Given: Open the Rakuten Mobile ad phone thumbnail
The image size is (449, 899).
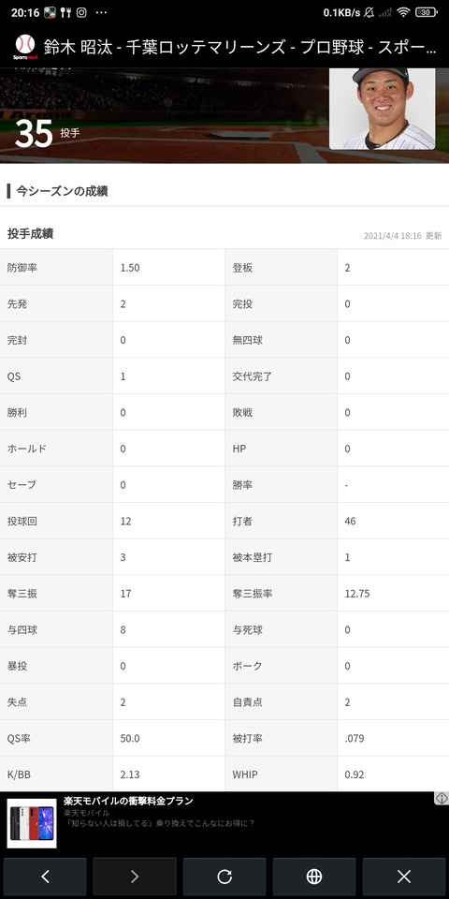Looking at the screenshot, I should click(x=32, y=823).
